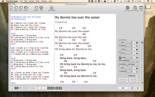Image resolution: width=155 pixels, height=97 pixels.
Task: Open the Help book icon
Action: [x=141, y=8]
